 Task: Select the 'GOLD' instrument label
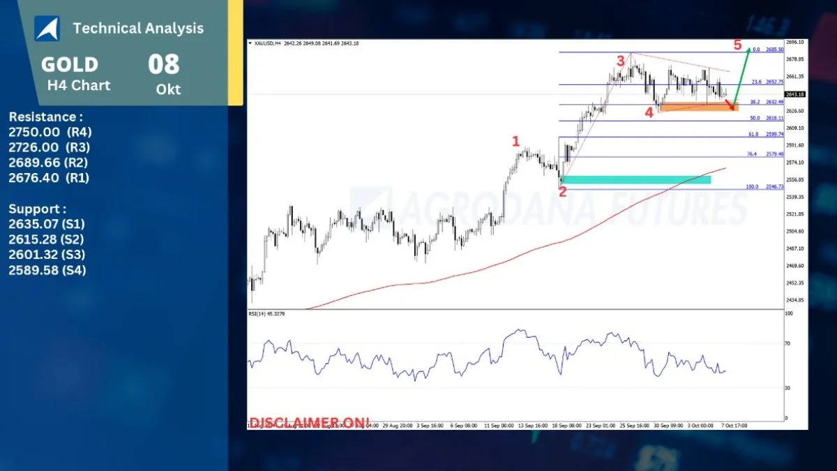(70, 65)
